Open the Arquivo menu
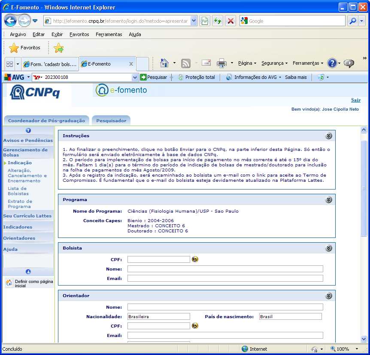The height and width of the screenshot is (355, 370). click(x=18, y=34)
